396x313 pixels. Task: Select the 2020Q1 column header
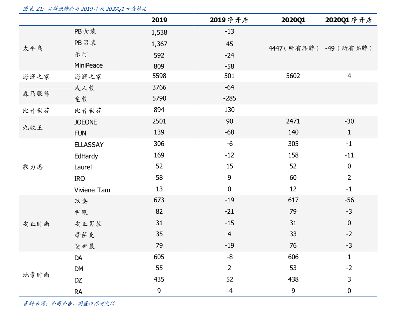pos(293,20)
